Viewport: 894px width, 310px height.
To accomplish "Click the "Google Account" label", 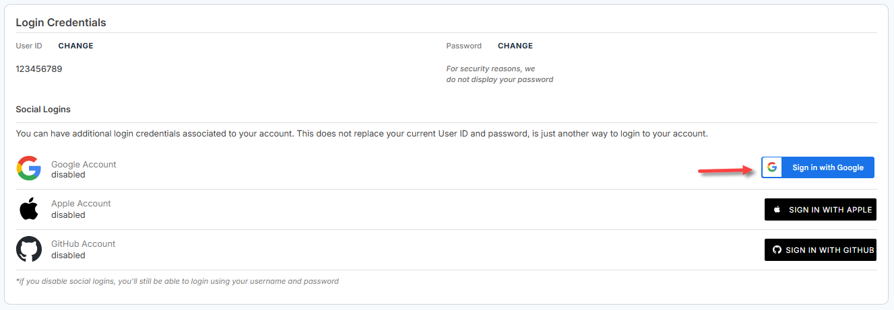I will [84, 164].
